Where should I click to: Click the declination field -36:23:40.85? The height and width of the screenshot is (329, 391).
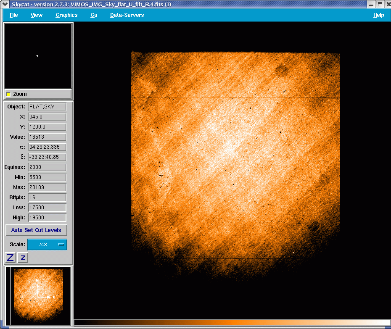47,157
